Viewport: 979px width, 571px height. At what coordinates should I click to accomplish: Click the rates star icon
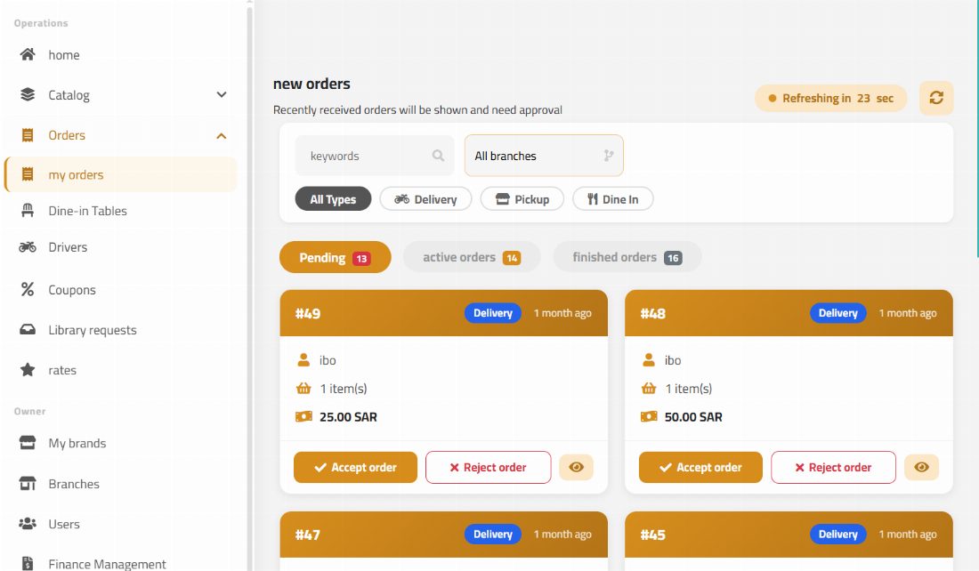pyautogui.click(x=28, y=369)
